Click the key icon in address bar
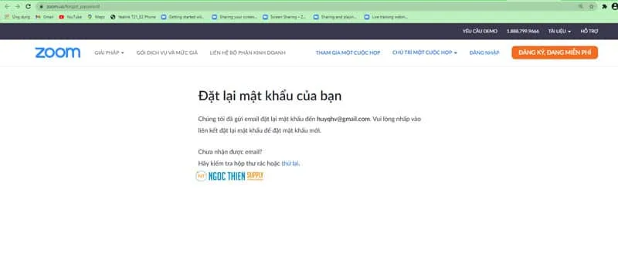Screen dimensions: 618x280 [581, 7]
